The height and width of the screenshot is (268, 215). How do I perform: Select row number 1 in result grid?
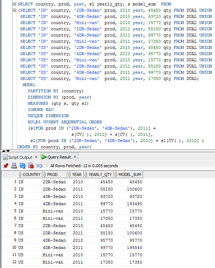tap(10, 182)
